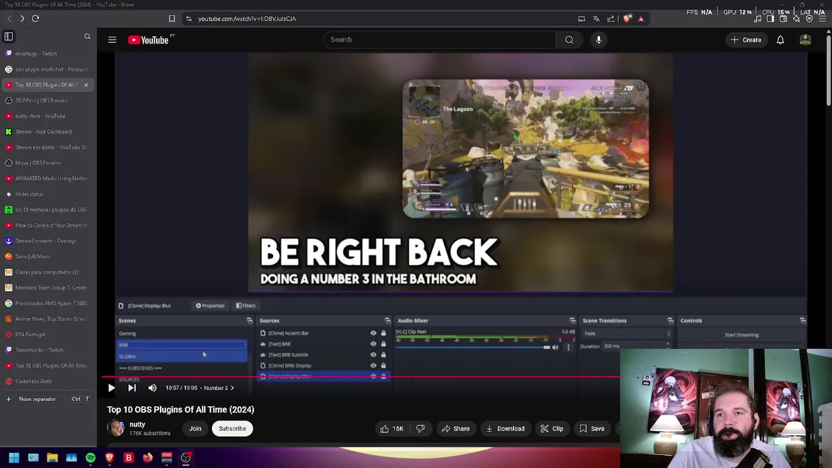
Task: Open the Sources dock popout menu
Action: coord(387,320)
